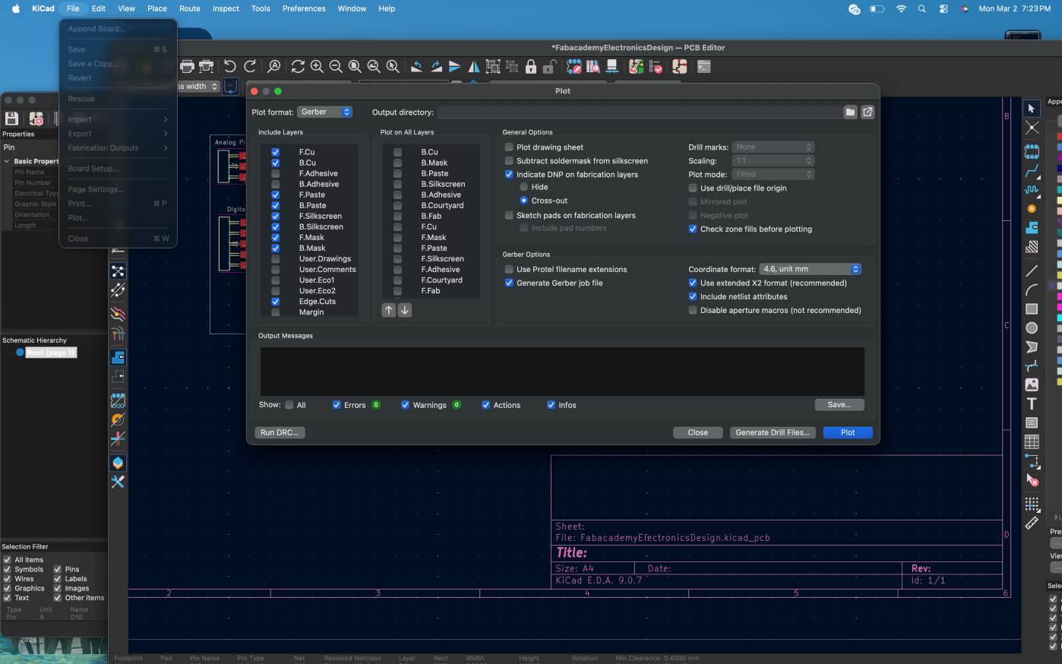Open the Coordinate format dropdown
The image size is (1062, 664).
coord(810,270)
